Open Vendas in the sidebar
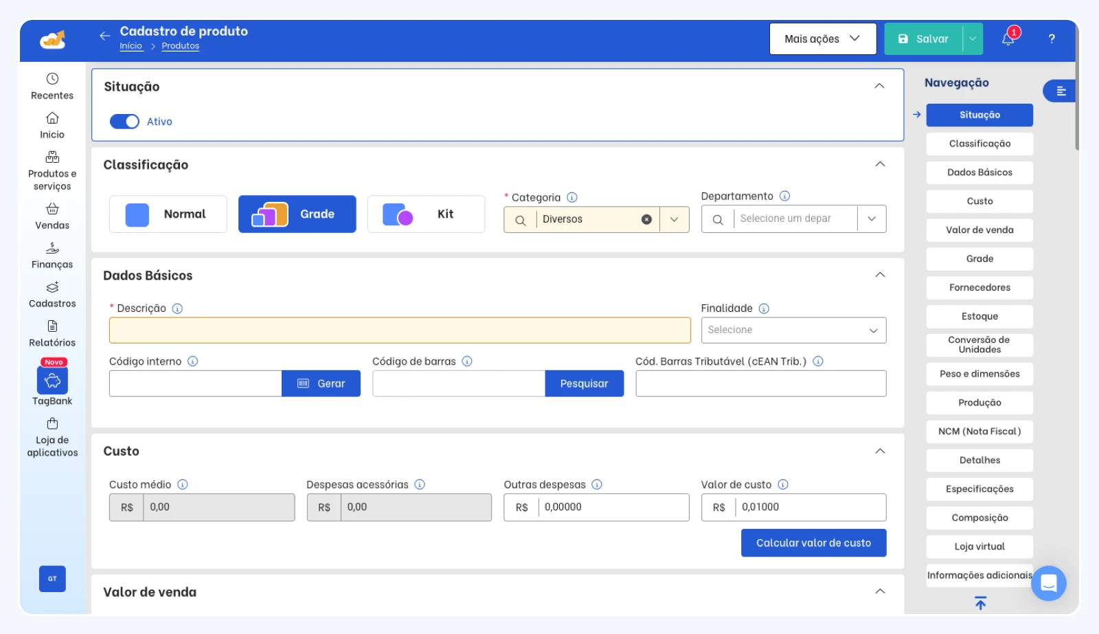This screenshot has width=1099, height=634. 52,216
